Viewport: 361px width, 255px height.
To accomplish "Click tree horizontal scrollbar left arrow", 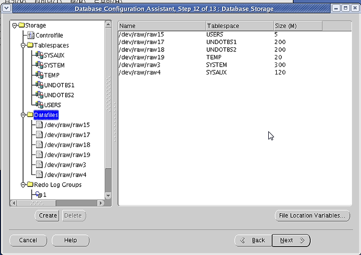I will click(14, 203).
